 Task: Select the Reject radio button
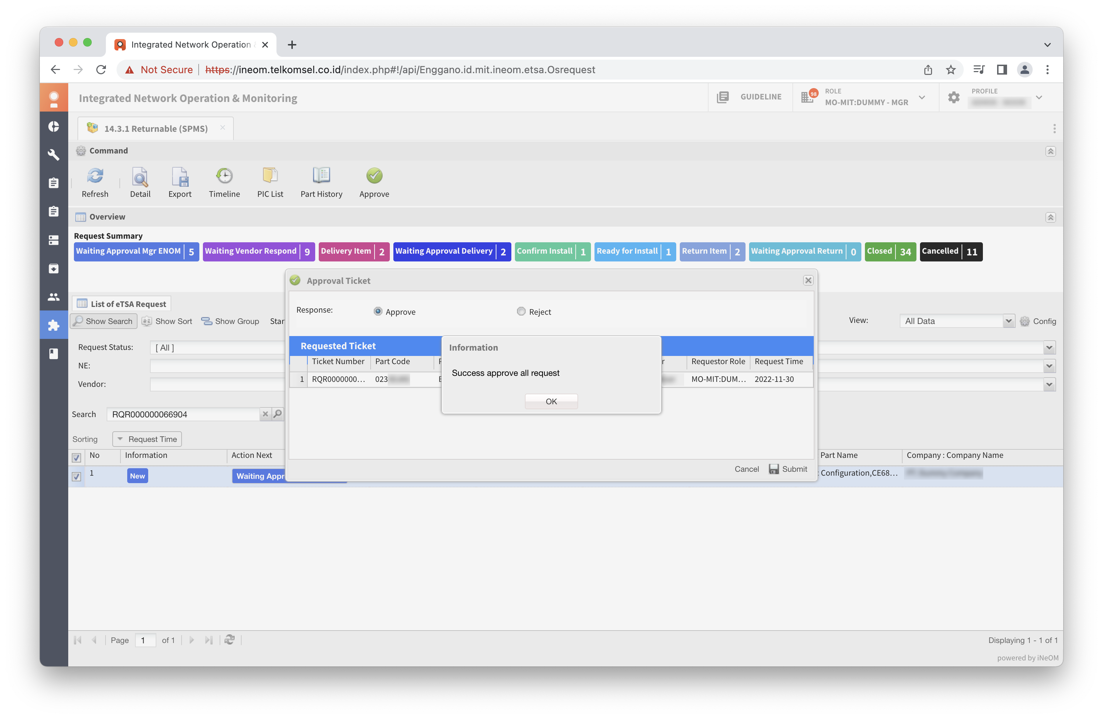[x=521, y=311]
